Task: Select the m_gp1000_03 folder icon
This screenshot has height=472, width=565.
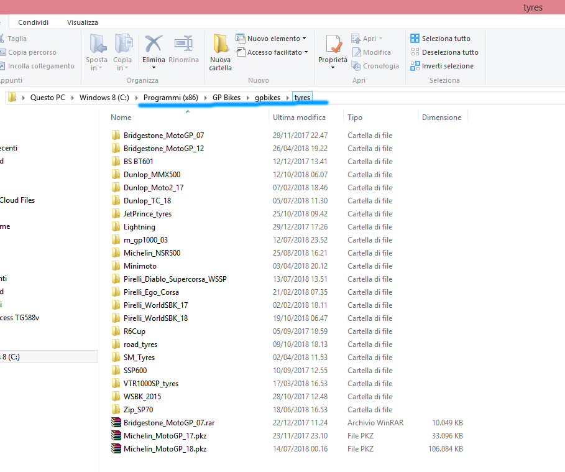Action: coord(116,240)
